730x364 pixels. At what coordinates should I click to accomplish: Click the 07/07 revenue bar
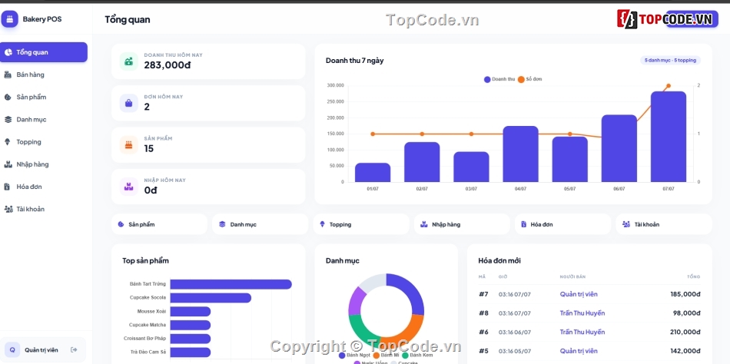coord(668,137)
